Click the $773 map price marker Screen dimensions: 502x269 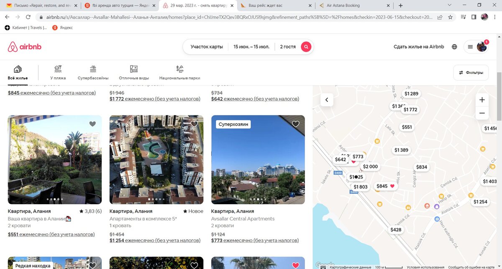point(358,157)
